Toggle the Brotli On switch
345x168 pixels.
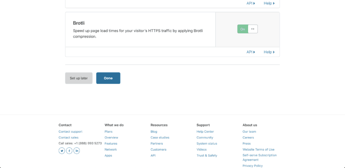tap(247, 29)
